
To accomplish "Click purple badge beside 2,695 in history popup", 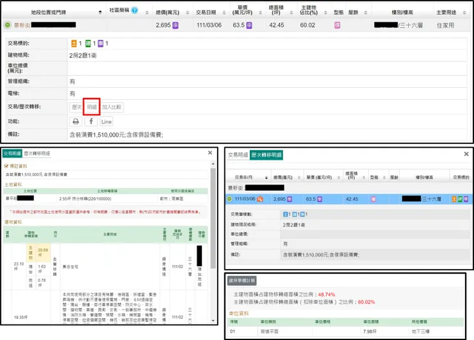I will [x=290, y=199].
